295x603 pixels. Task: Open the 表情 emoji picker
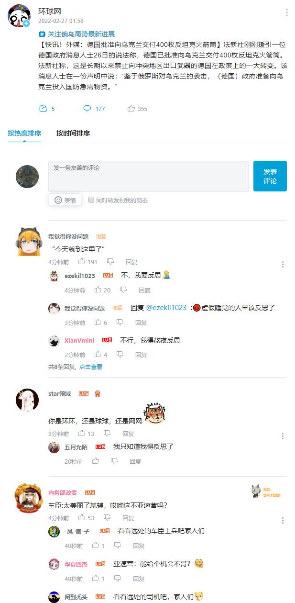click(65, 200)
